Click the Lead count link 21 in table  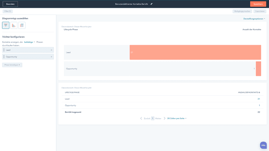[x=259, y=99]
